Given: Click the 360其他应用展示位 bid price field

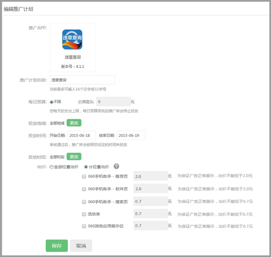Looking at the screenshot, I should [x=151, y=226].
